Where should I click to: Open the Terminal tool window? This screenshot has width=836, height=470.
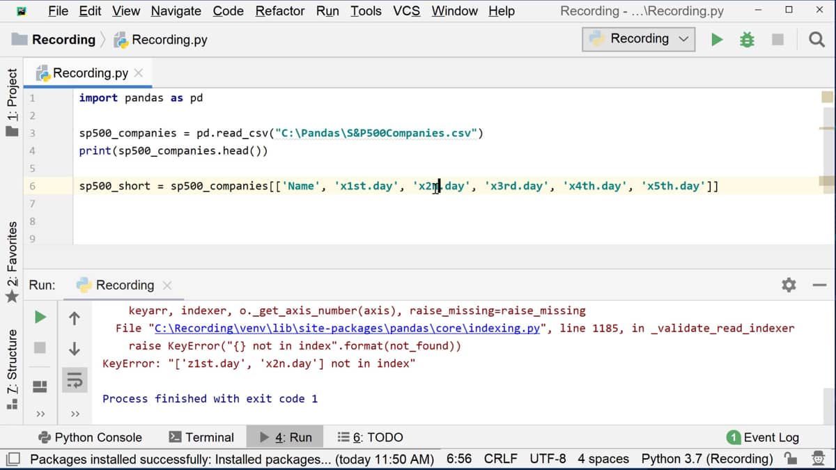pos(202,437)
